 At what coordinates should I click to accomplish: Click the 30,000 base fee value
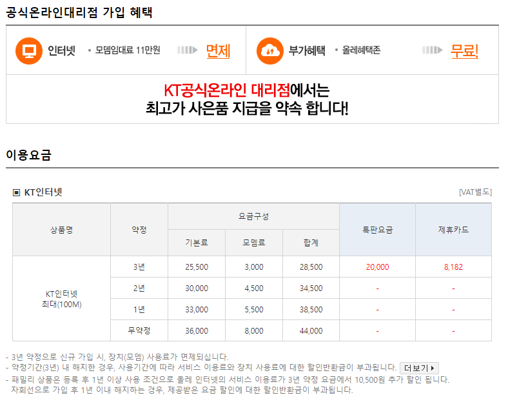click(197, 288)
